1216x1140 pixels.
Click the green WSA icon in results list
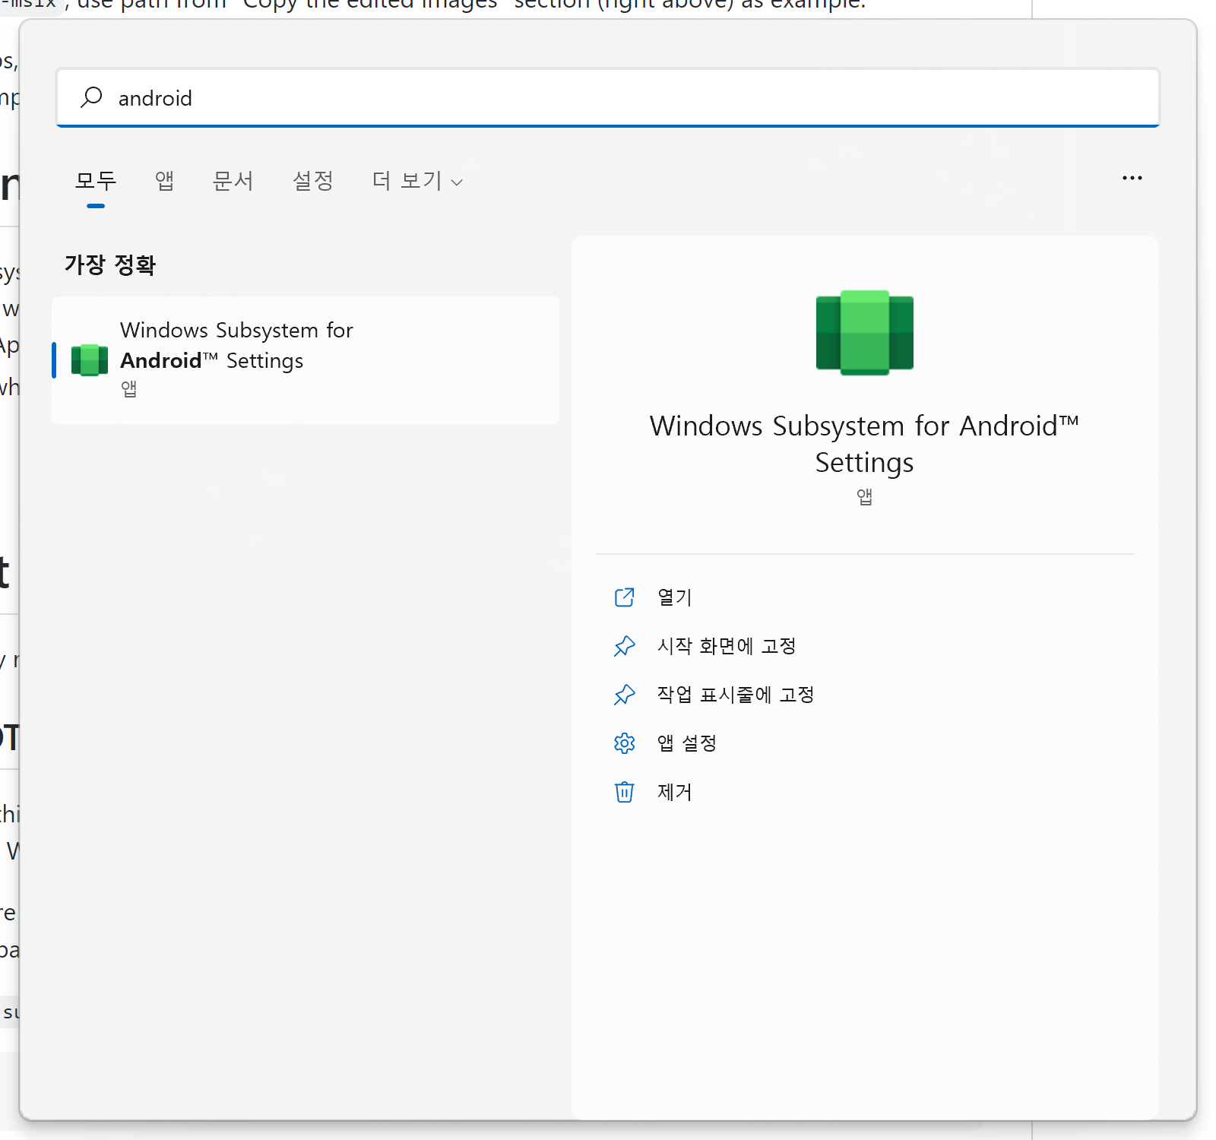pos(90,360)
